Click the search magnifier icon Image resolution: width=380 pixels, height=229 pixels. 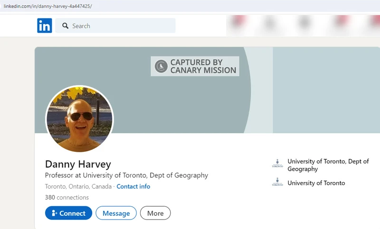coord(65,26)
